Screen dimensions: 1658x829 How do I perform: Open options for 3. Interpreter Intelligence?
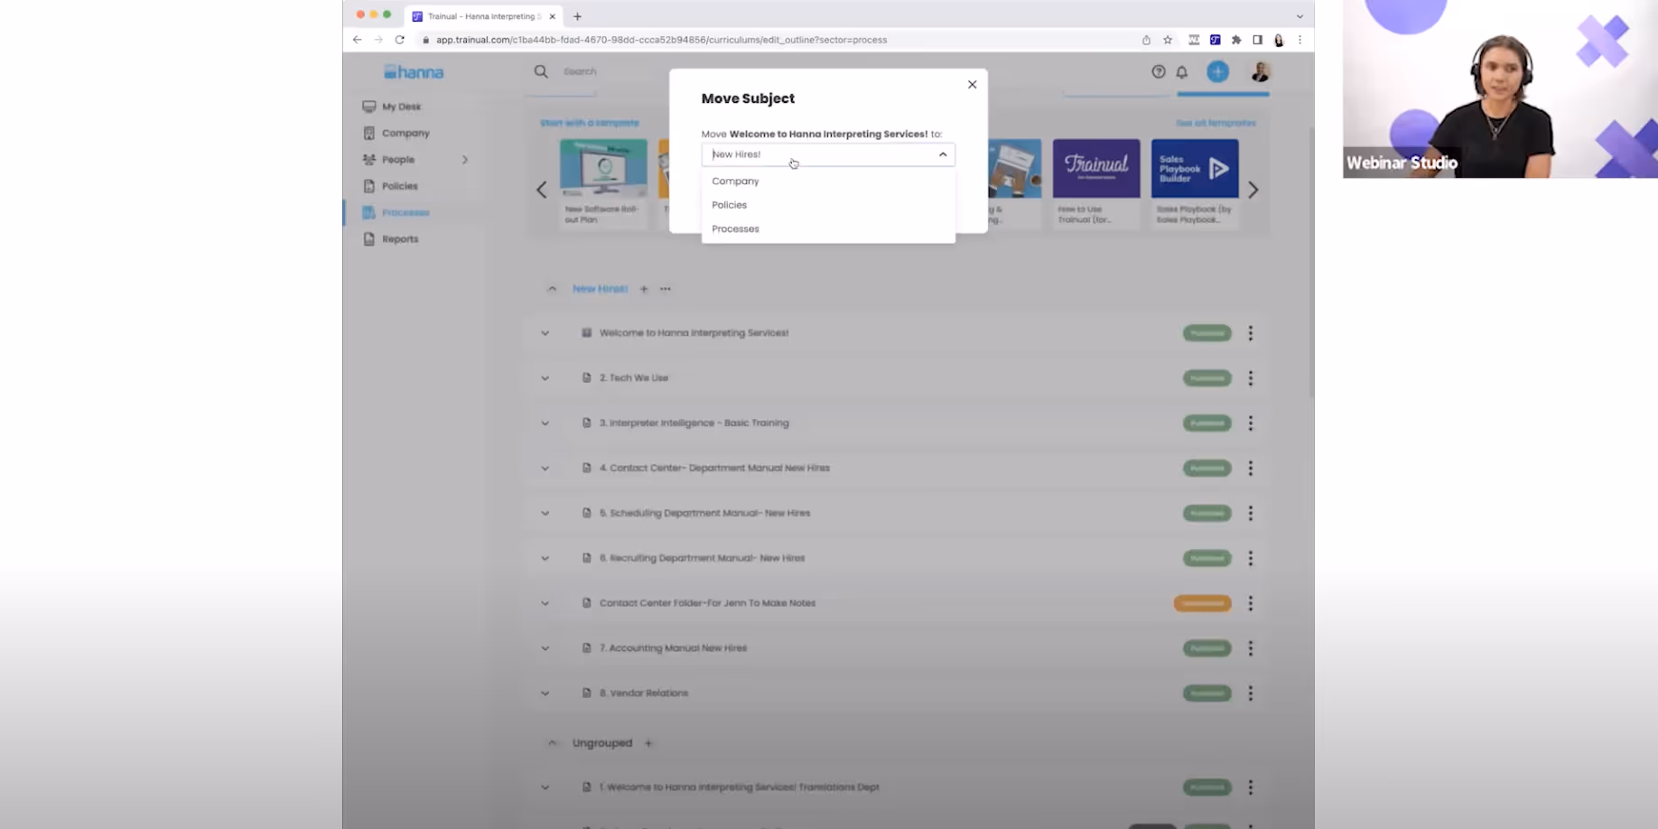[1251, 424]
